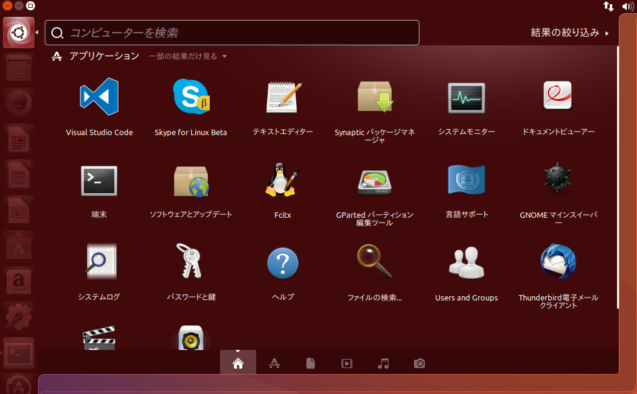Open the sound volume indicator
The width and height of the screenshot is (637, 394).
coord(628,6)
